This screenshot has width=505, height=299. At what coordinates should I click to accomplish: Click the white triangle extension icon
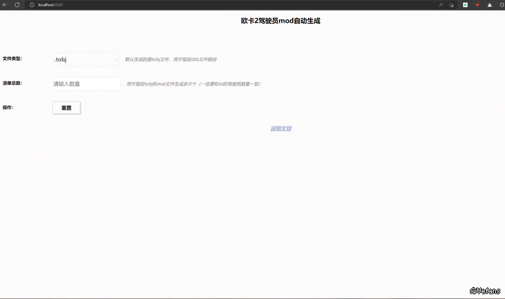tap(490, 5)
